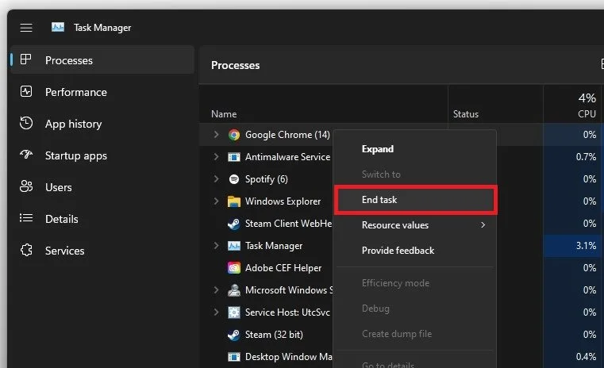Screen dimensions: 604x368
Task: Choose End task in context menu
Action: pos(415,200)
